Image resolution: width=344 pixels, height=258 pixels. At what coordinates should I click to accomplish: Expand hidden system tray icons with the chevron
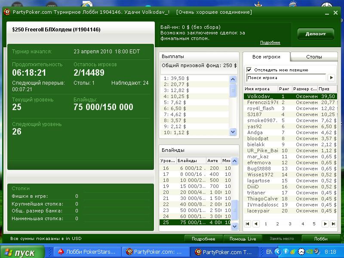pos(278,252)
